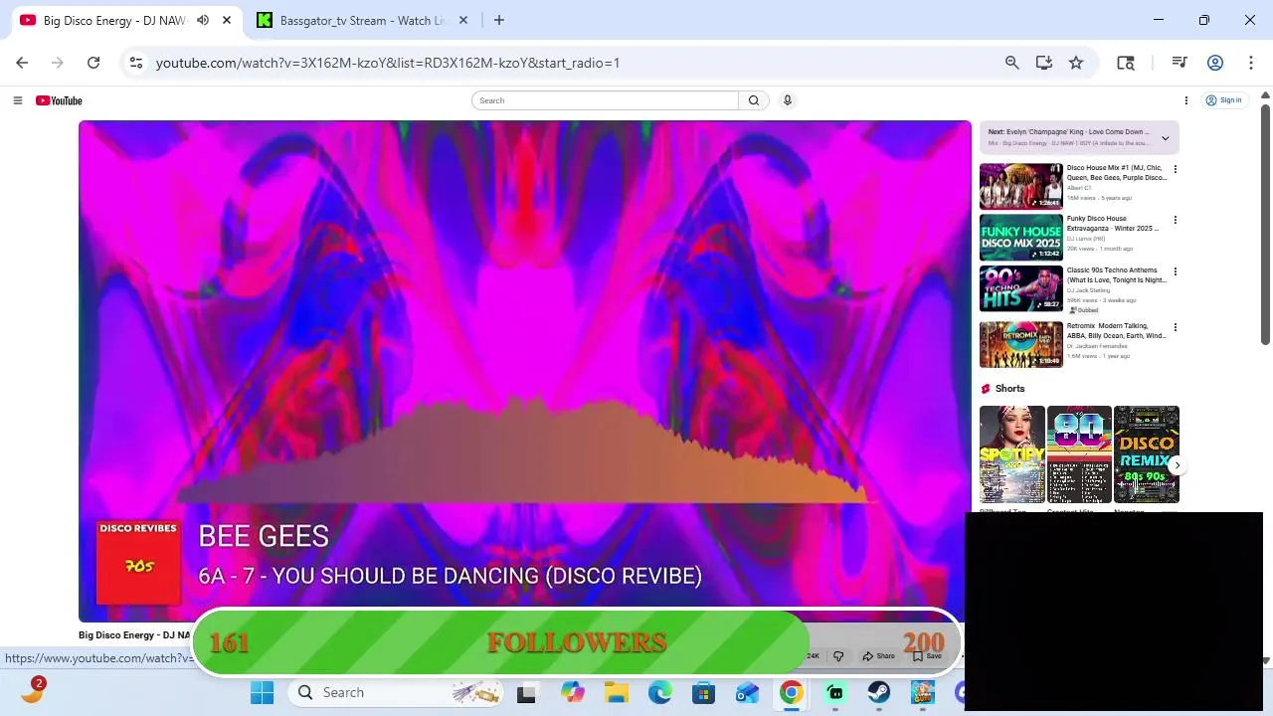
Task: Open the Chrome side panel icon
Action: 1126,63
